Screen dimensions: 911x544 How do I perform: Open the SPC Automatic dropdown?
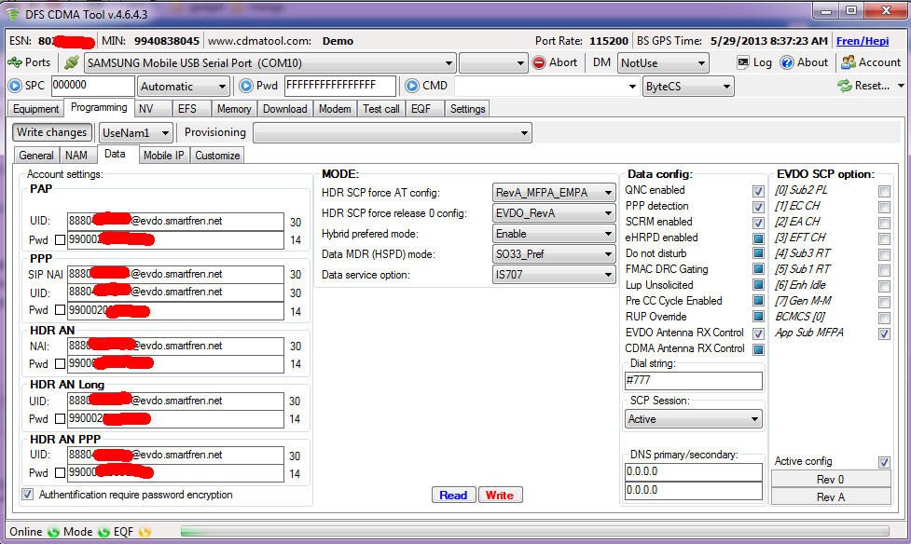point(183,87)
